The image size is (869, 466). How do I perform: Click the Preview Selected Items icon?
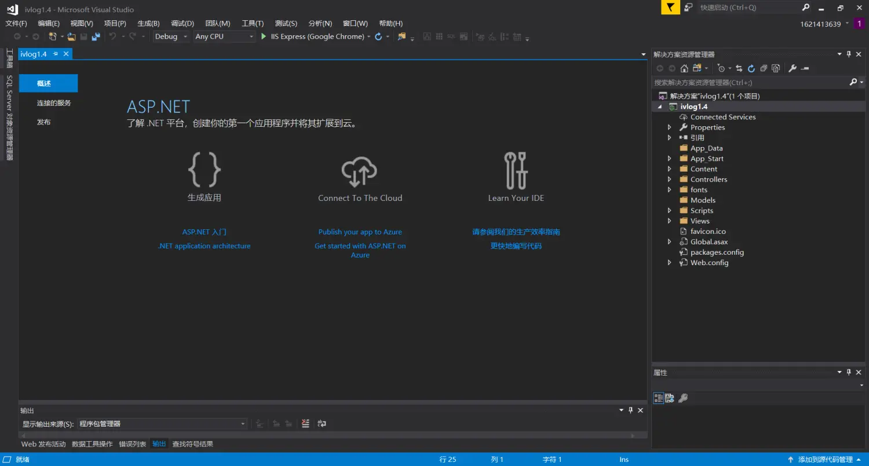coord(805,68)
